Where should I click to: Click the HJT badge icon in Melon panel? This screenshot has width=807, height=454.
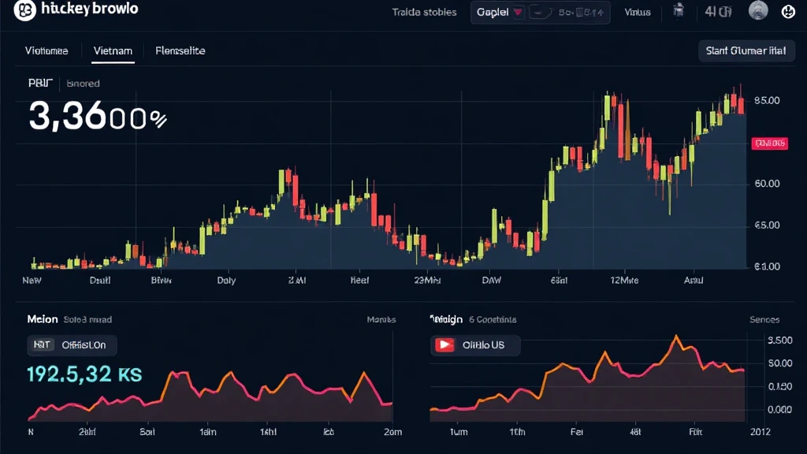[x=41, y=344]
